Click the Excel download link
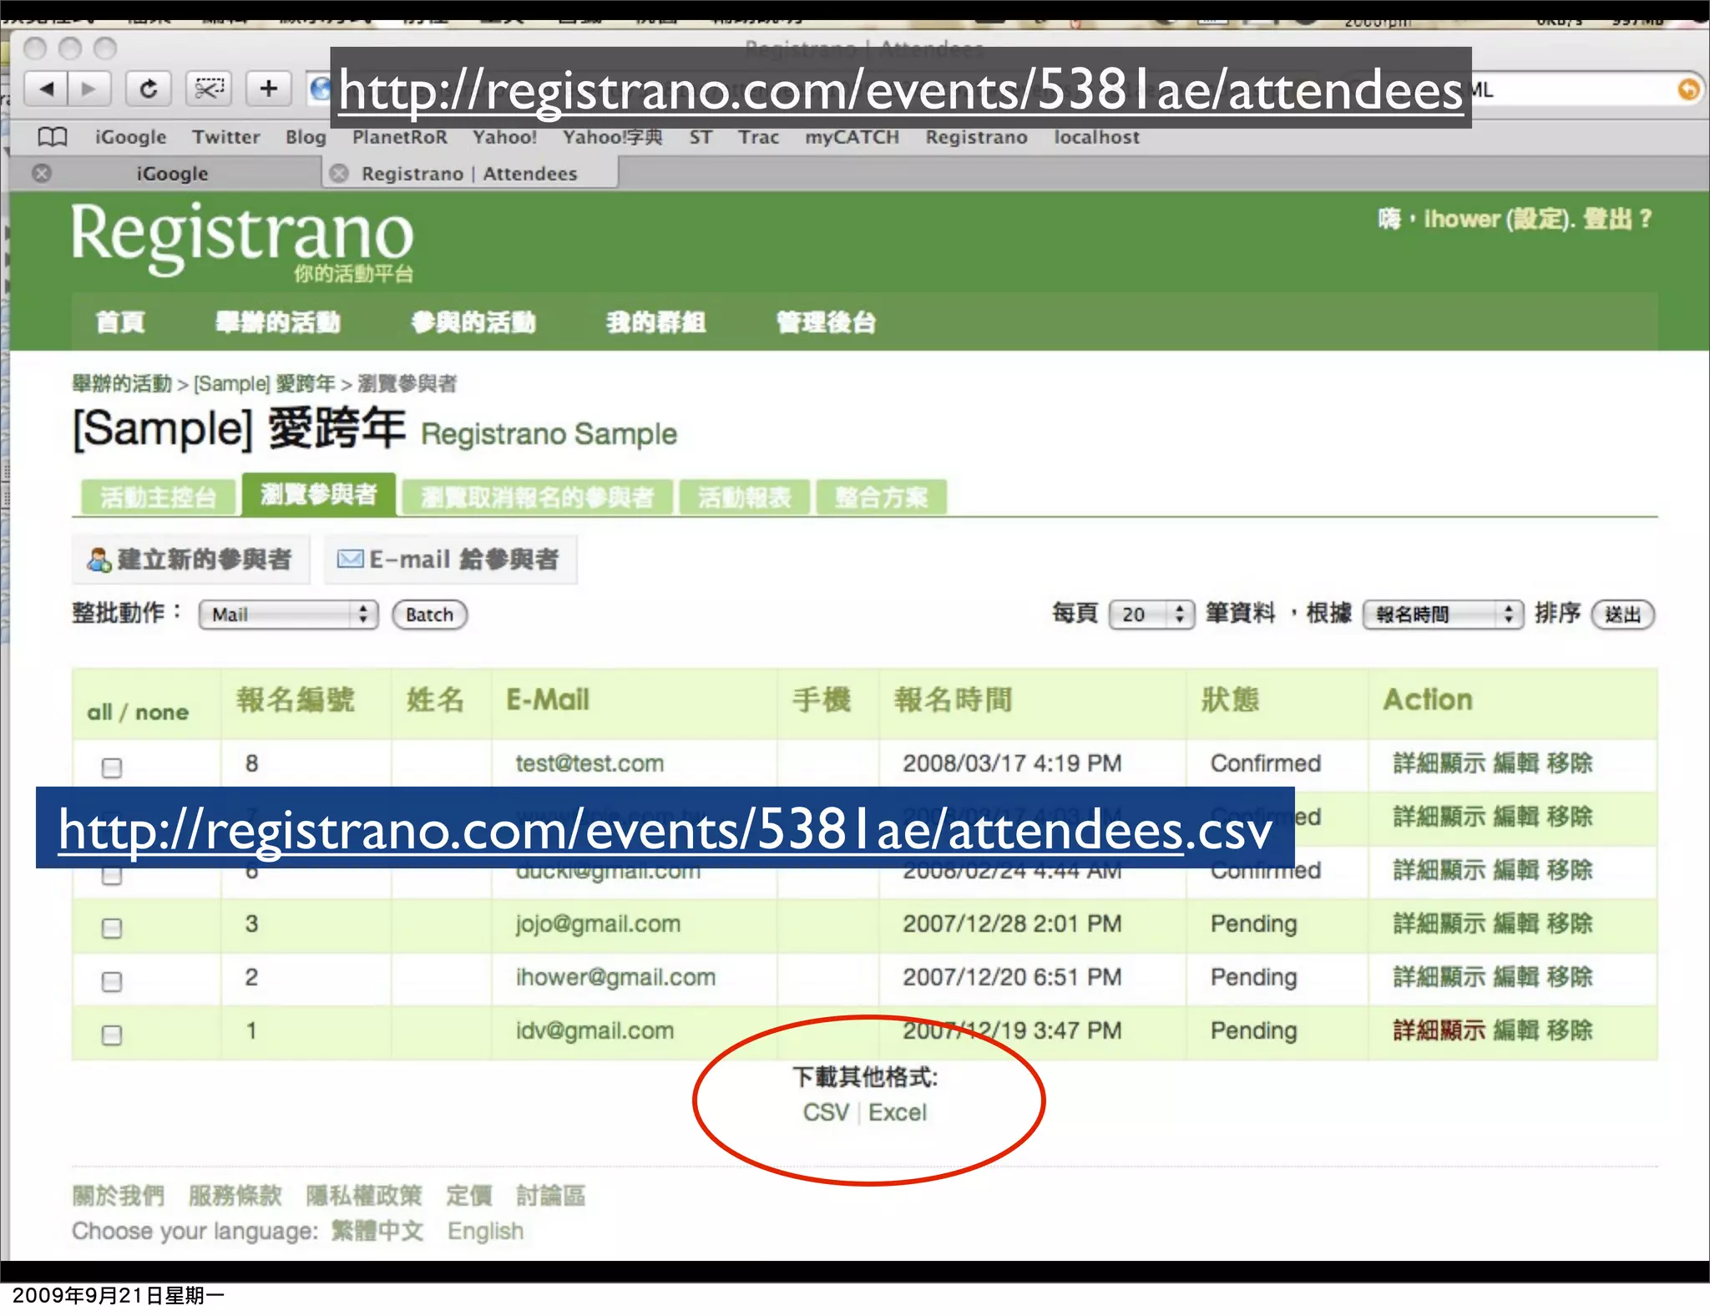Screen dimensions: 1710x1316 [898, 1112]
